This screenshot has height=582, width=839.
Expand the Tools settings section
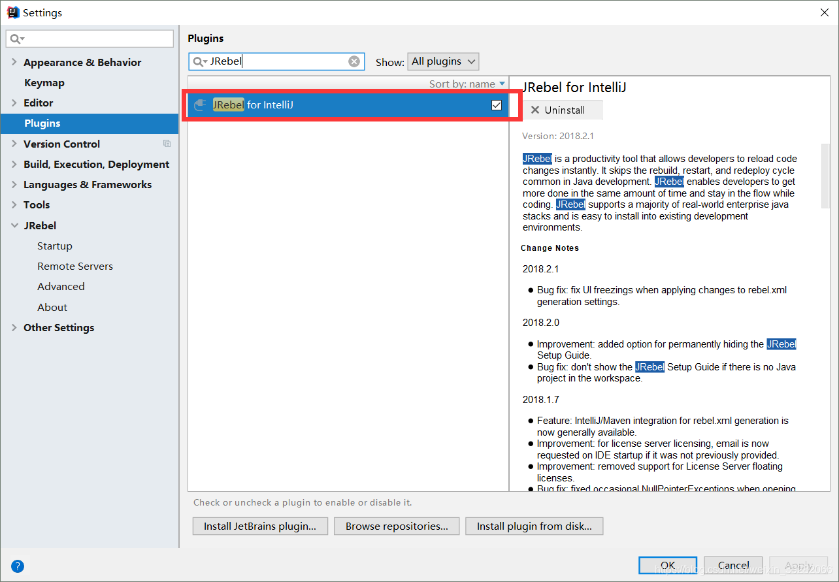click(x=14, y=204)
